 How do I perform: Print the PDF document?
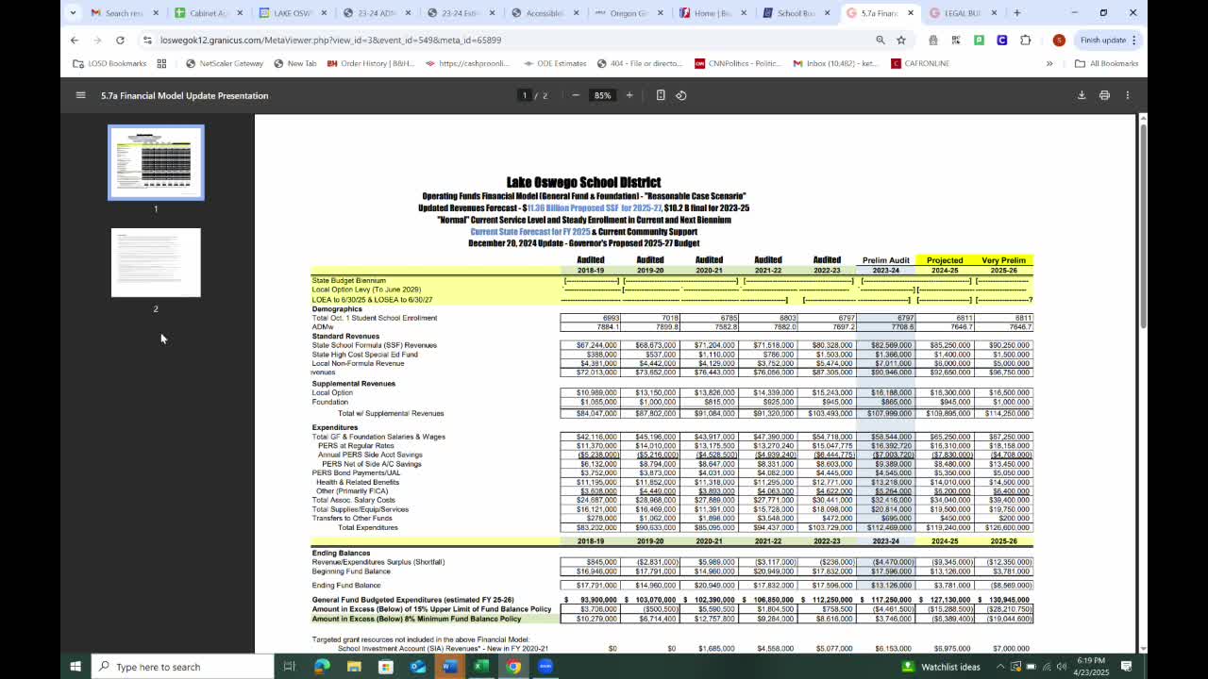click(x=1104, y=95)
